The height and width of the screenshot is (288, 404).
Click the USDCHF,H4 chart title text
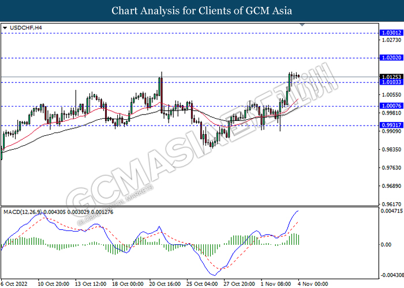[x=26, y=28]
